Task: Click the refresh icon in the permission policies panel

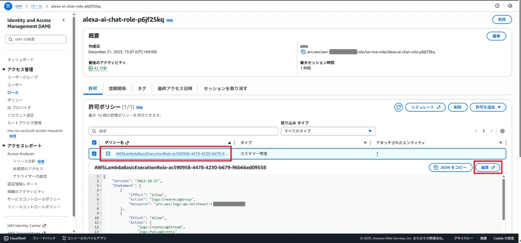Action: point(399,107)
